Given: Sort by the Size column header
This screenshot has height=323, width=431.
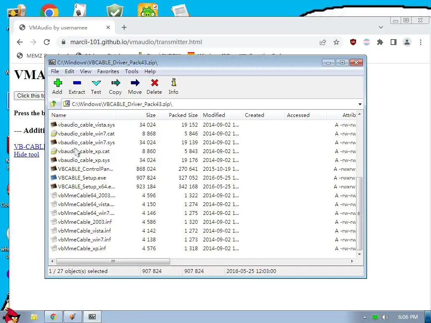Looking at the screenshot, I should 137,115.
